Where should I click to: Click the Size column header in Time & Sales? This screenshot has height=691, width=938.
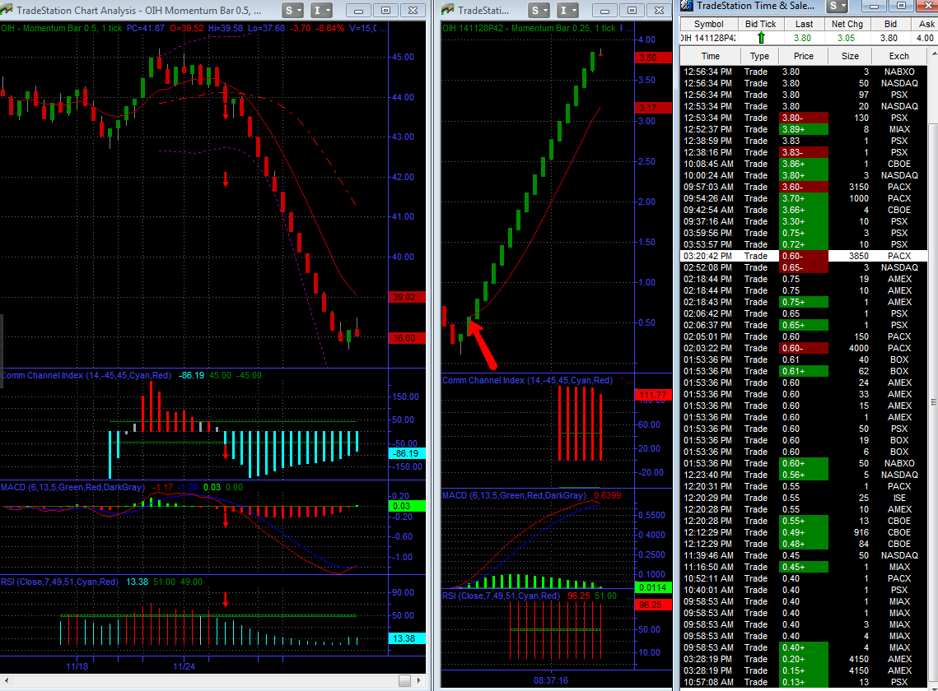[x=850, y=56]
